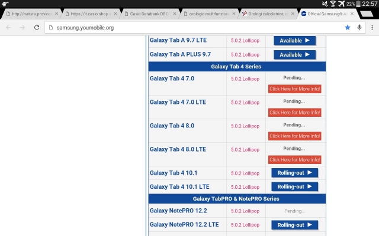This screenshot has width=379, height=236.
Task: Click Rolling-out button for Galaxy NotePRO 12.2 LTE
Action: coord(295,225)
